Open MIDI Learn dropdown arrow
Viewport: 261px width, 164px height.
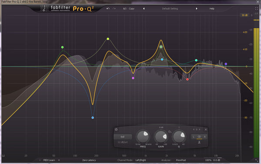pyautogui.click(x=59, y=160)
